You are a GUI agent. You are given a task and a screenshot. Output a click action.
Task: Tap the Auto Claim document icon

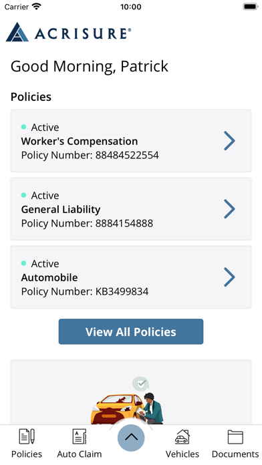click(x=80, y=436)
